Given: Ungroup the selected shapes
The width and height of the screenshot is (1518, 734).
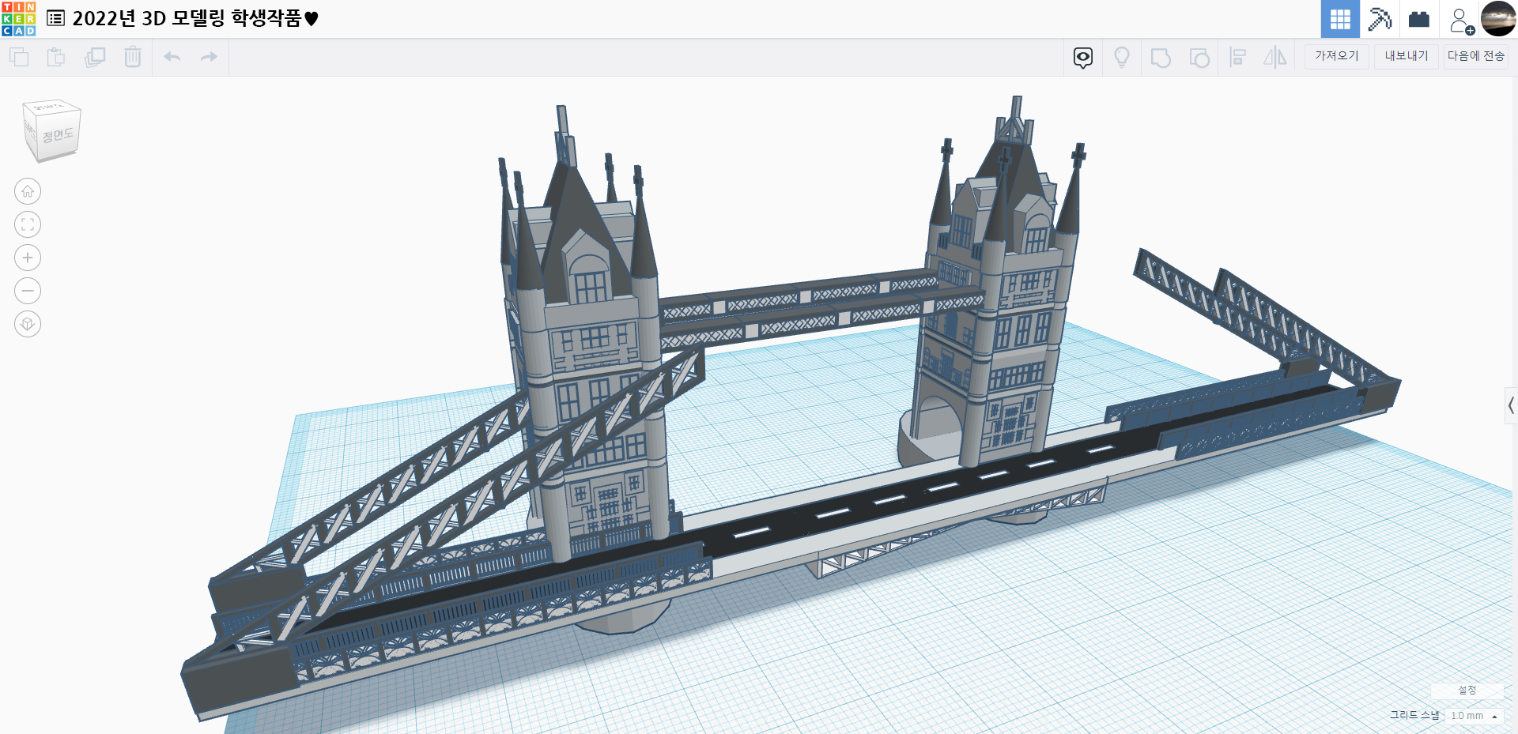Looking at the screenshot, I should click(1199, 58).
